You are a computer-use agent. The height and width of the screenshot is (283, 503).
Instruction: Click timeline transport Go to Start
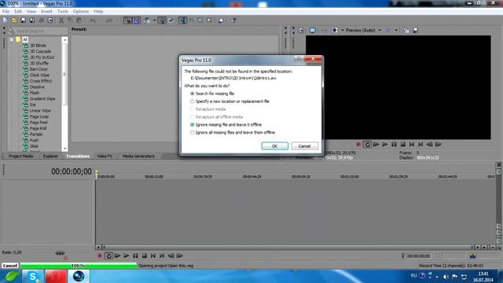[x=153, y=255]
